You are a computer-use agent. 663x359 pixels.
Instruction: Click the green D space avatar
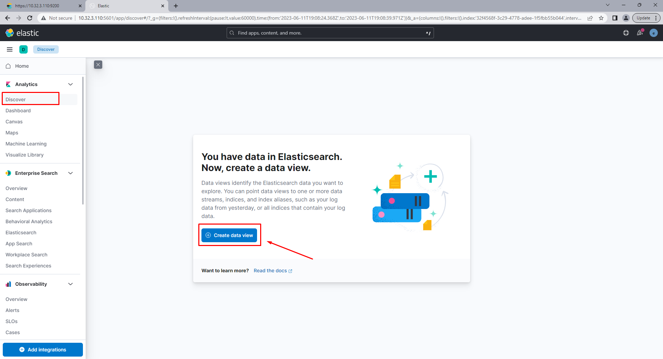[23, 49]
